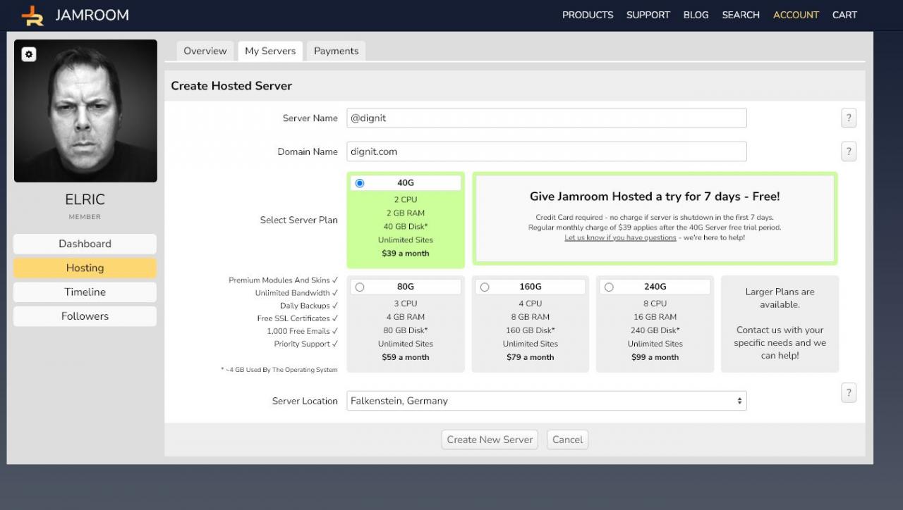The width and height of the screenshot is (903, 510).
Task: Pick the 240G server plan radio button
Action: pos(609,287)
